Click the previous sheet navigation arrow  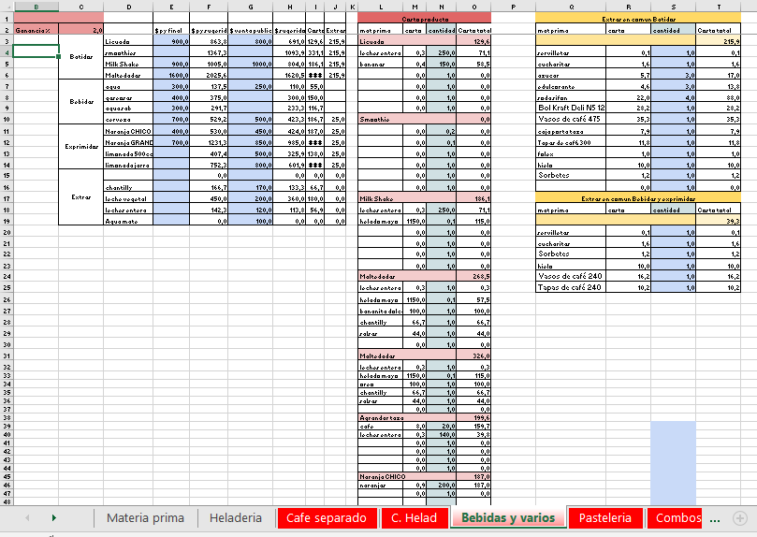tap(27, 517)
